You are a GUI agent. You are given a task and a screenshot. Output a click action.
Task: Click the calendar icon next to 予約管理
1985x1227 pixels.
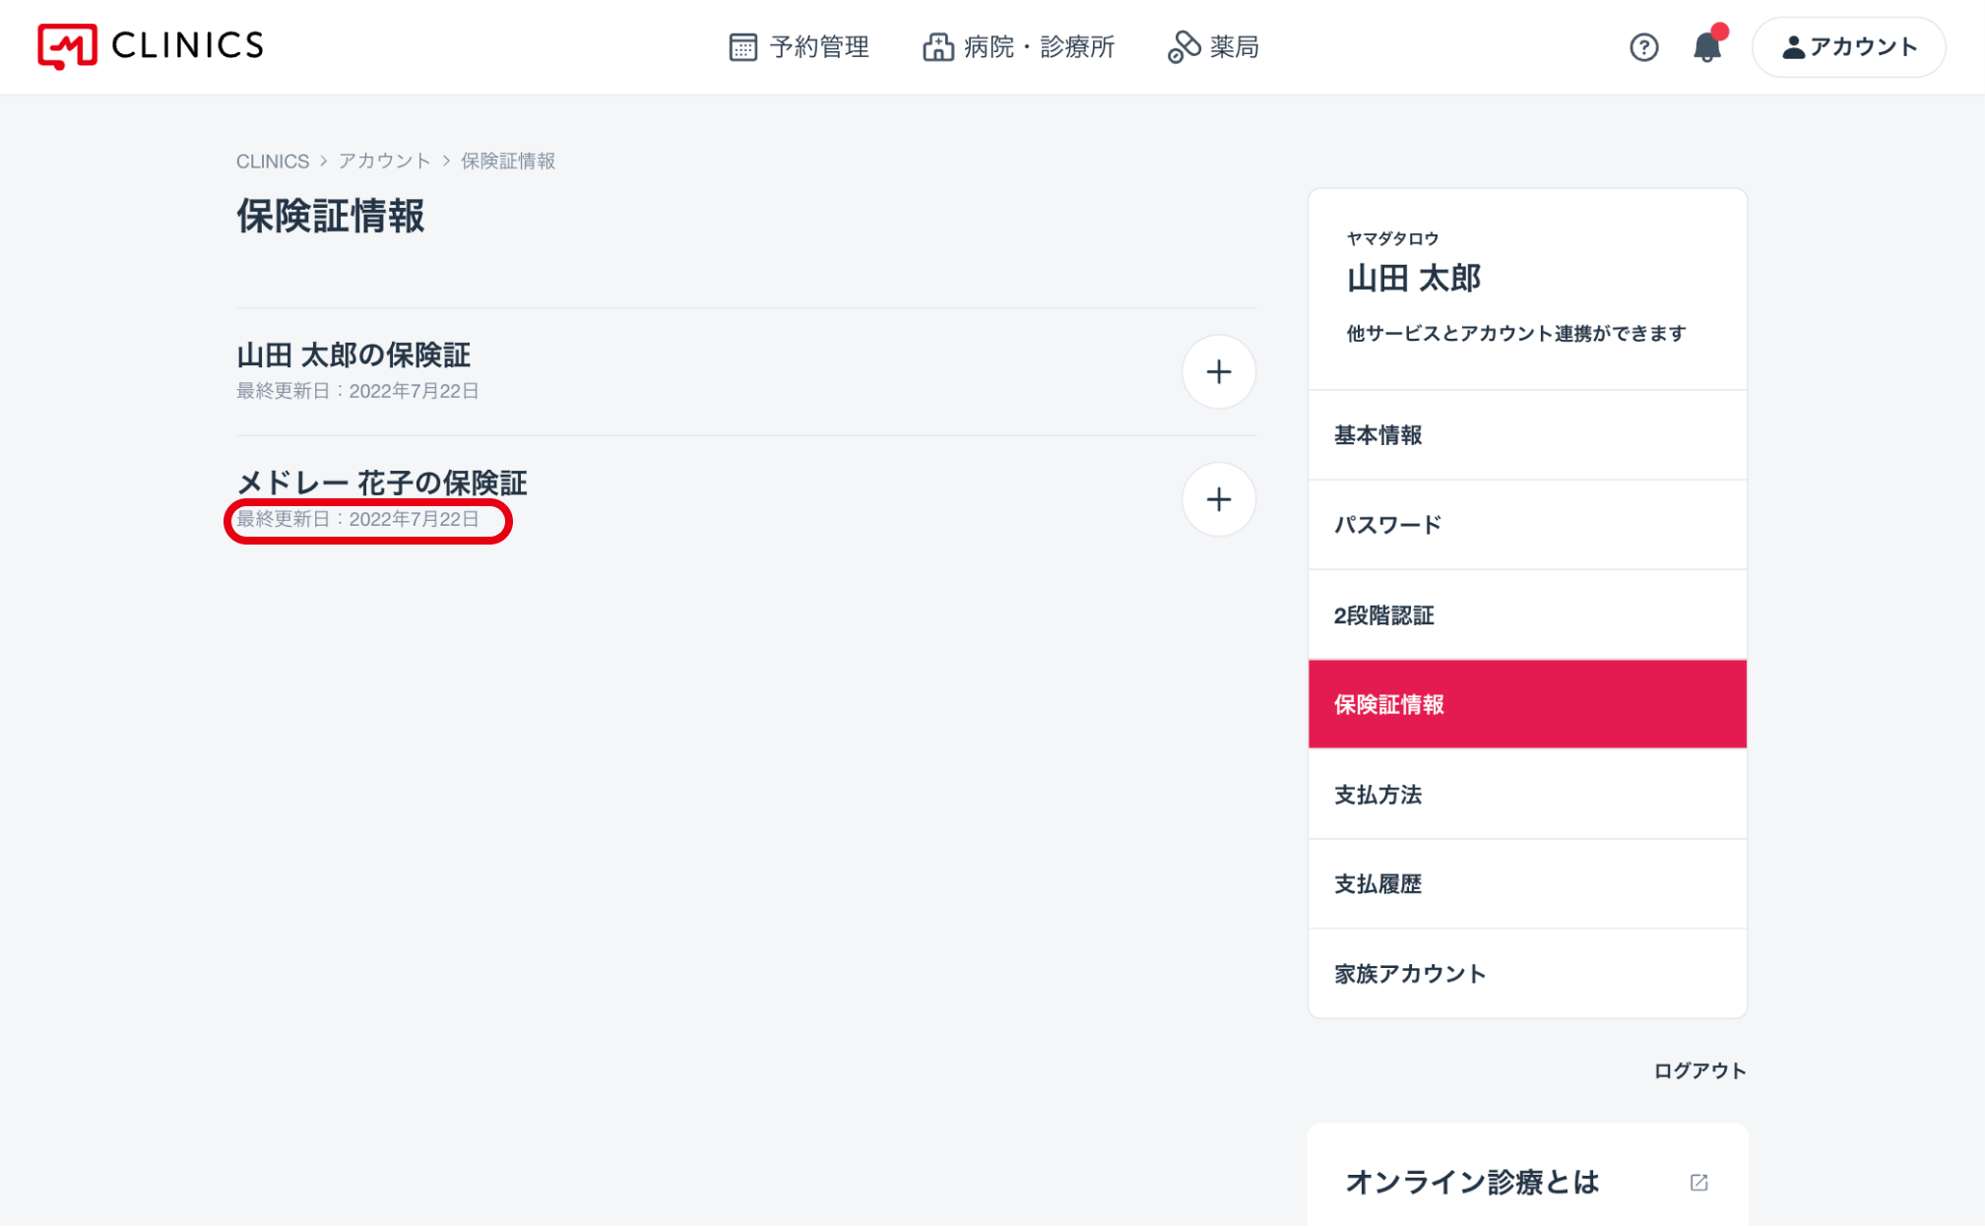click(742, 46)
